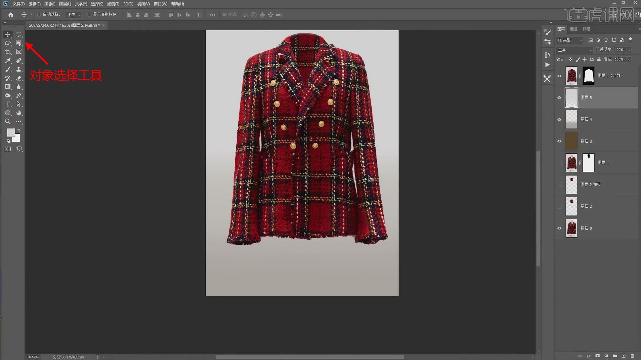This screenshot has width=641, height=360.
Task: Open the layer filter 类型 dropdown
Action: (x=570, y=40)
